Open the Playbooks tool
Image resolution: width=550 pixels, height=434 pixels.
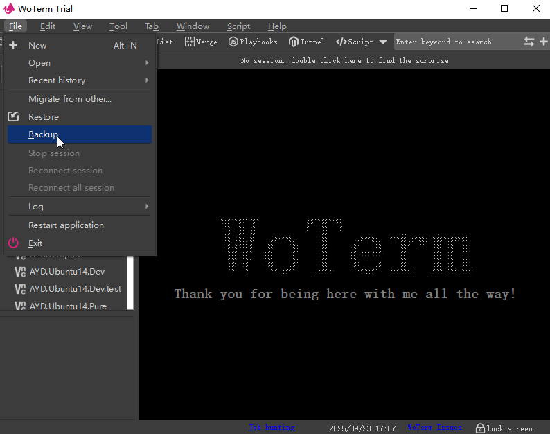click(253, 42)
